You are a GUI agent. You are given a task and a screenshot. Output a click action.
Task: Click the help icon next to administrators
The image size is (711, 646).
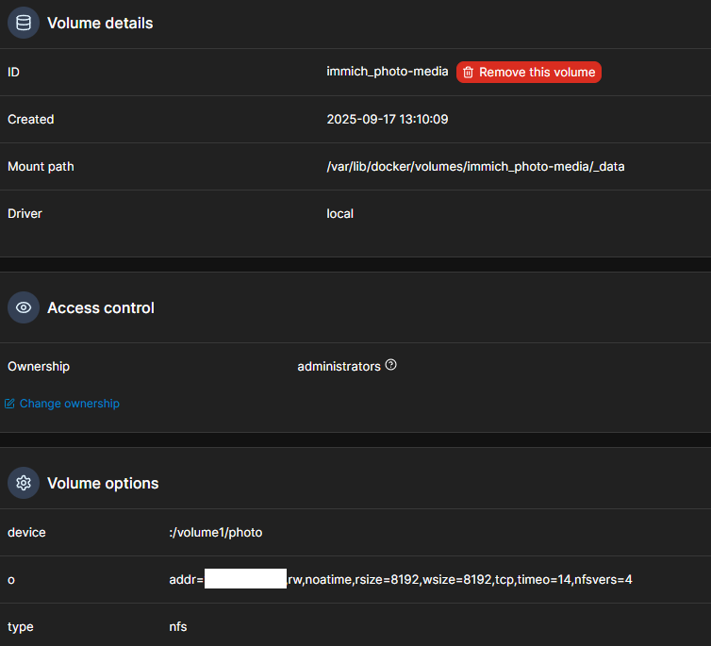coord(390,365)
